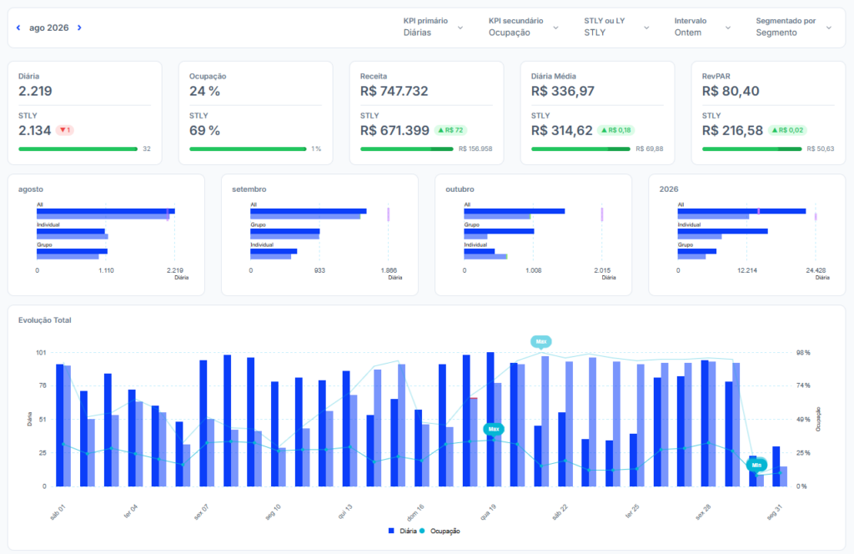Click the All bar in agosto chart

pyautogui.click(x=106, y=211)
